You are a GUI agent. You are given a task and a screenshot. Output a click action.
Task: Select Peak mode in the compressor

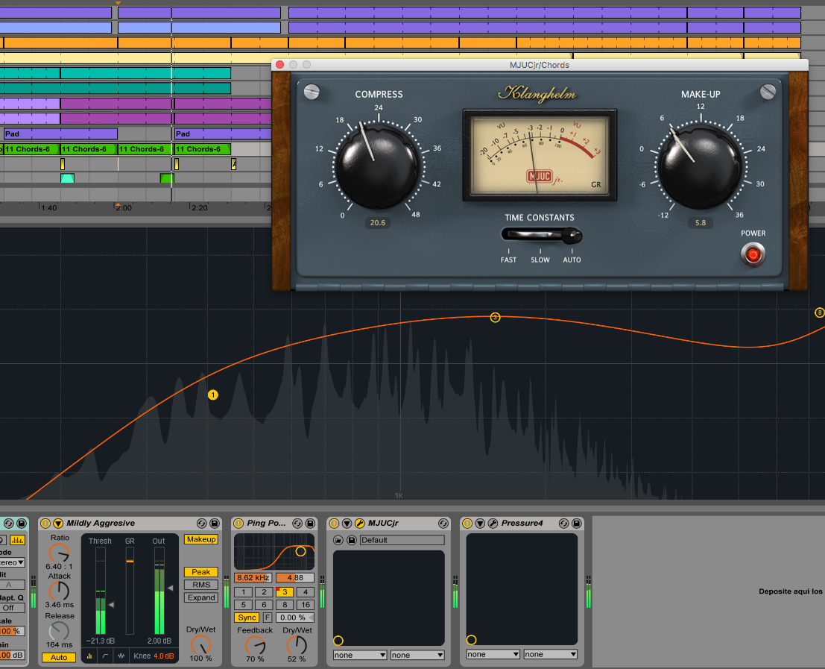pos(201,571)
